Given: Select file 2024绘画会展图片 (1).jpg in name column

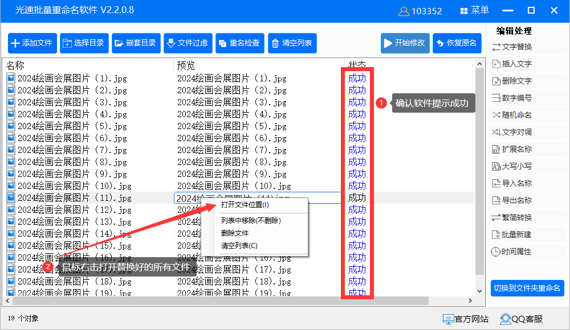Looking at the screenshot, I should [x=72, y=79].
